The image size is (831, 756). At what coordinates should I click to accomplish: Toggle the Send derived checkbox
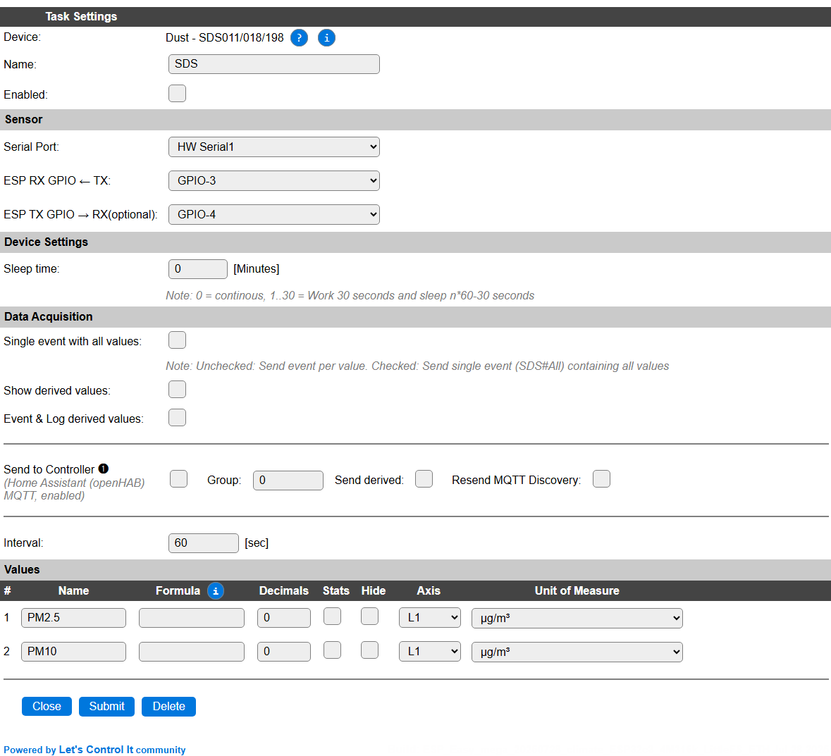(424, 479)
